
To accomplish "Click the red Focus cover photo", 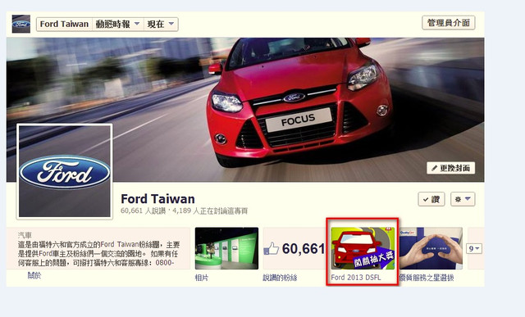I will (x=245, y=110).
